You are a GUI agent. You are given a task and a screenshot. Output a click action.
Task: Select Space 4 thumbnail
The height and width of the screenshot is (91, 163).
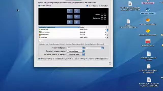click(77, 16)
